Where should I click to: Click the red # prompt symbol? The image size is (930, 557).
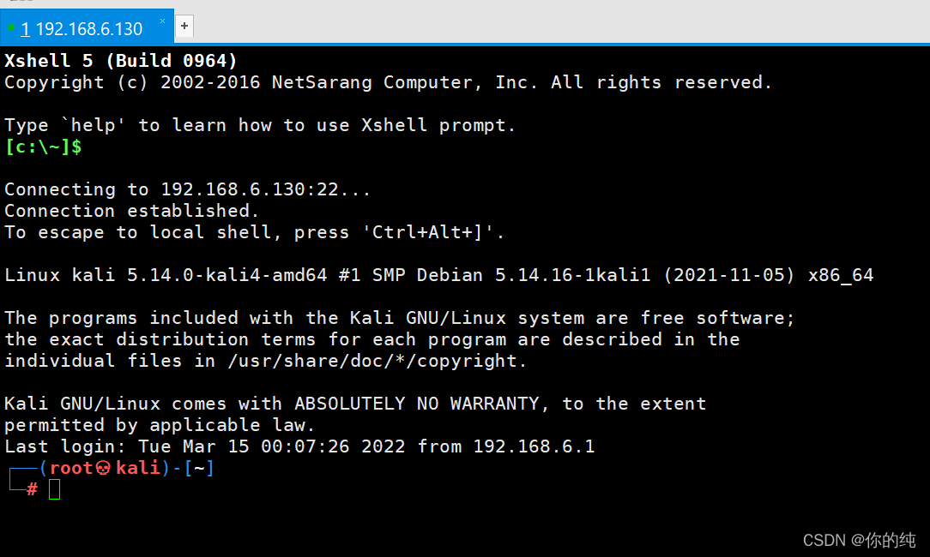point(32,489)
